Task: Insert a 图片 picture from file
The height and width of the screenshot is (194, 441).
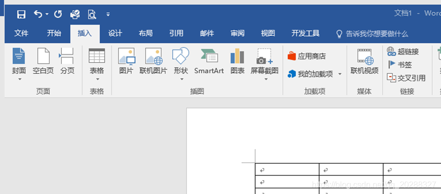Action: point(126,61)
